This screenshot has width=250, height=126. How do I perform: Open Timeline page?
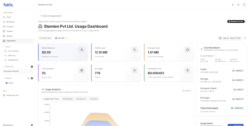(x=17, y=31)
